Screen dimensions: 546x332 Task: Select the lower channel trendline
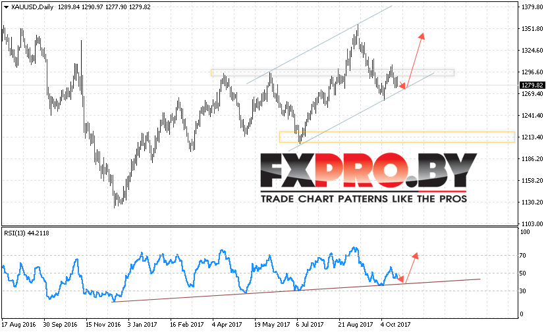coord(361,112)
